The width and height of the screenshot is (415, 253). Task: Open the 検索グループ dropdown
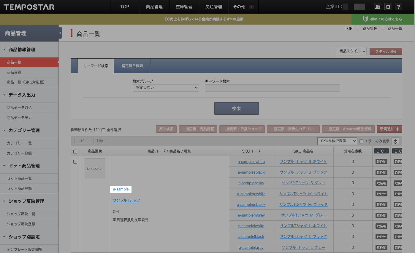pyautogui.click(x=166, y=88)
